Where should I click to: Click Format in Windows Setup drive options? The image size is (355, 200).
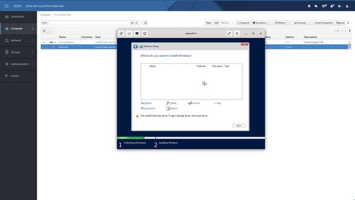[194, 103]
